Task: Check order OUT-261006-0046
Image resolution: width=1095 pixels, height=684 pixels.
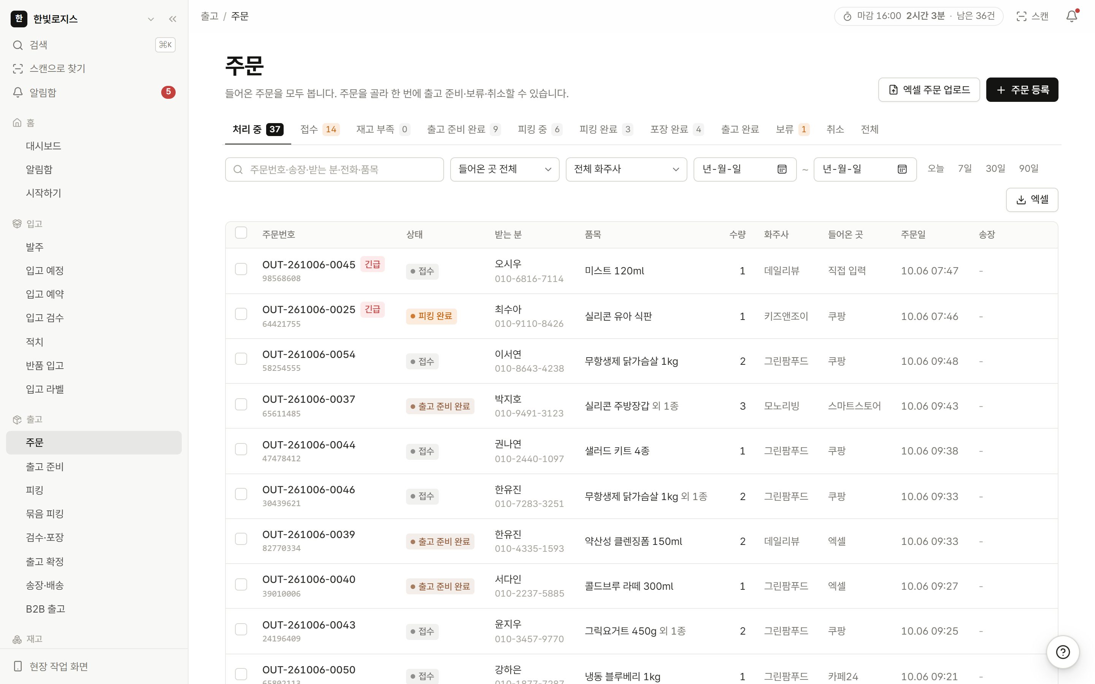Action: click(241, 494)
